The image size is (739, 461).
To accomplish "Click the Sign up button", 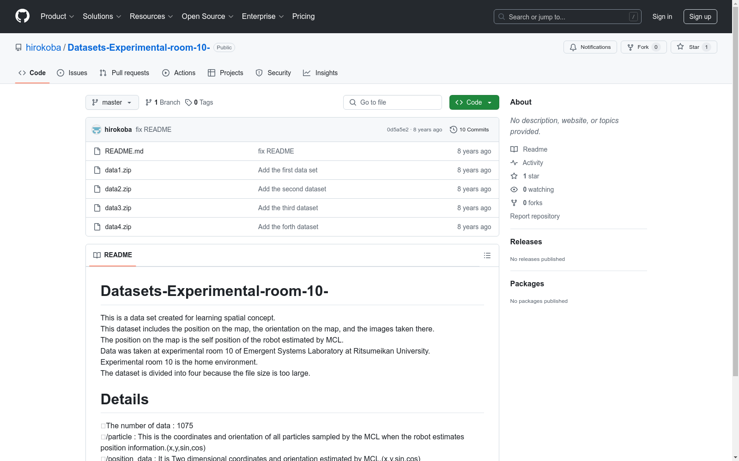I will pyautogui.click(x=700, y=17).
